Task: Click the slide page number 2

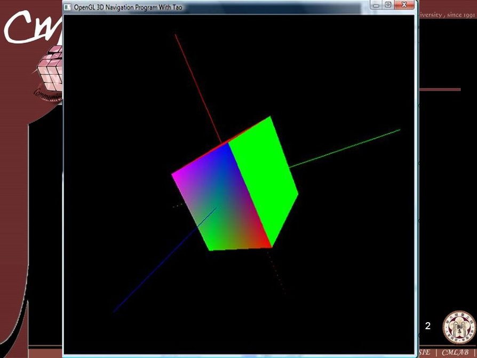Action: [427, 326]
